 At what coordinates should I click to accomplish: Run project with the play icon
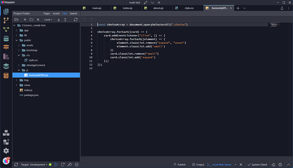(x=56, y=165)
